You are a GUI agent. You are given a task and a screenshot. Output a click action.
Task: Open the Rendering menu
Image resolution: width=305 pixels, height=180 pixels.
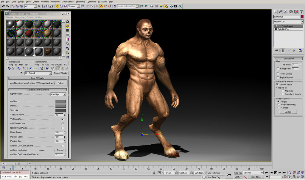click(x=80, y=1)
